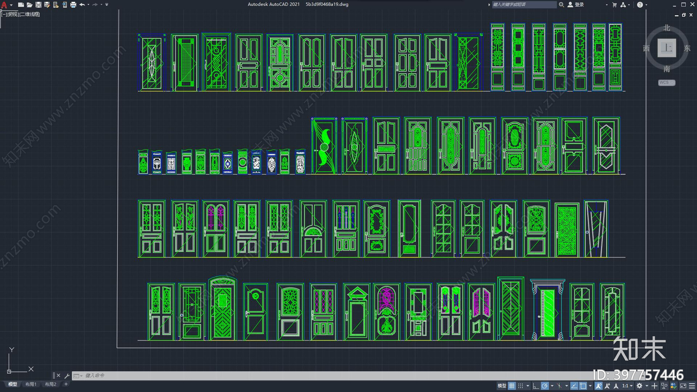The height and width of the screenshot is (392, 697).
Task: Open status bar customization menu icon
Action: tap(692, 386)
